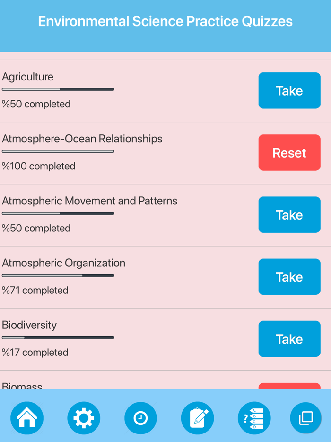Click the Biodiversity progress bar
Image resolution: width=331 pixels, height=442 pixels.
[x=58, y=337]
